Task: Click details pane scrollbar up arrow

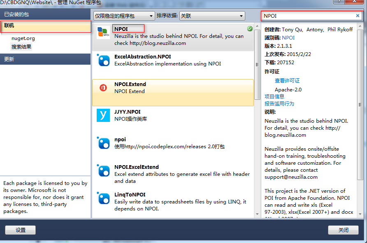Action: click(360, 26)
